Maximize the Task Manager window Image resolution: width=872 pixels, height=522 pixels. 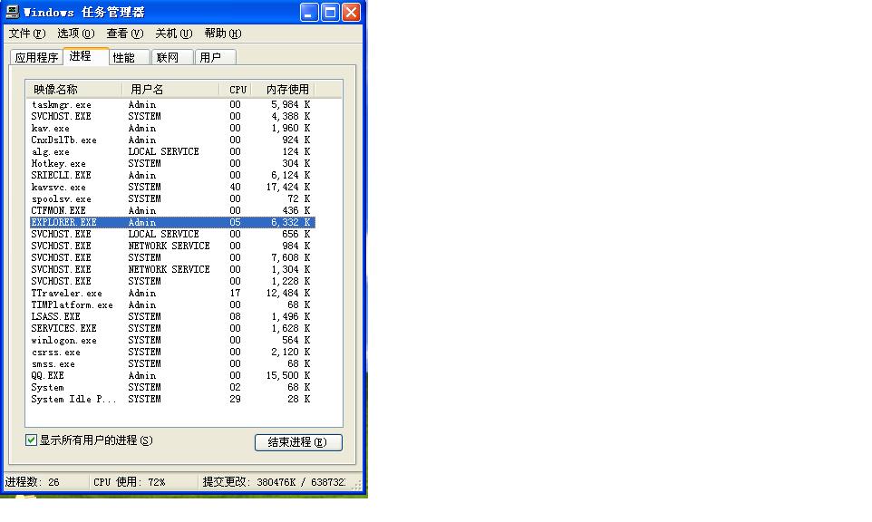click(330, 12)
